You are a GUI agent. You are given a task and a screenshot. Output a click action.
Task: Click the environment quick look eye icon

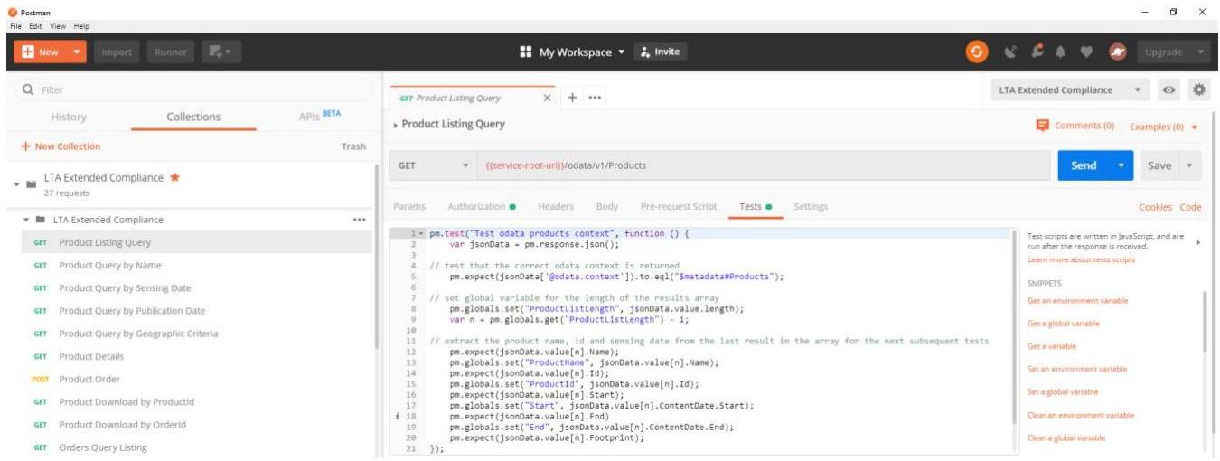pos(1169,90)
